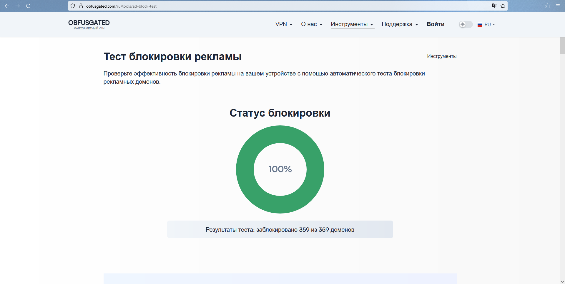This screenshot has height=284, width=565.
Task: Click the Russian flag icon
Action: point(480,25)
